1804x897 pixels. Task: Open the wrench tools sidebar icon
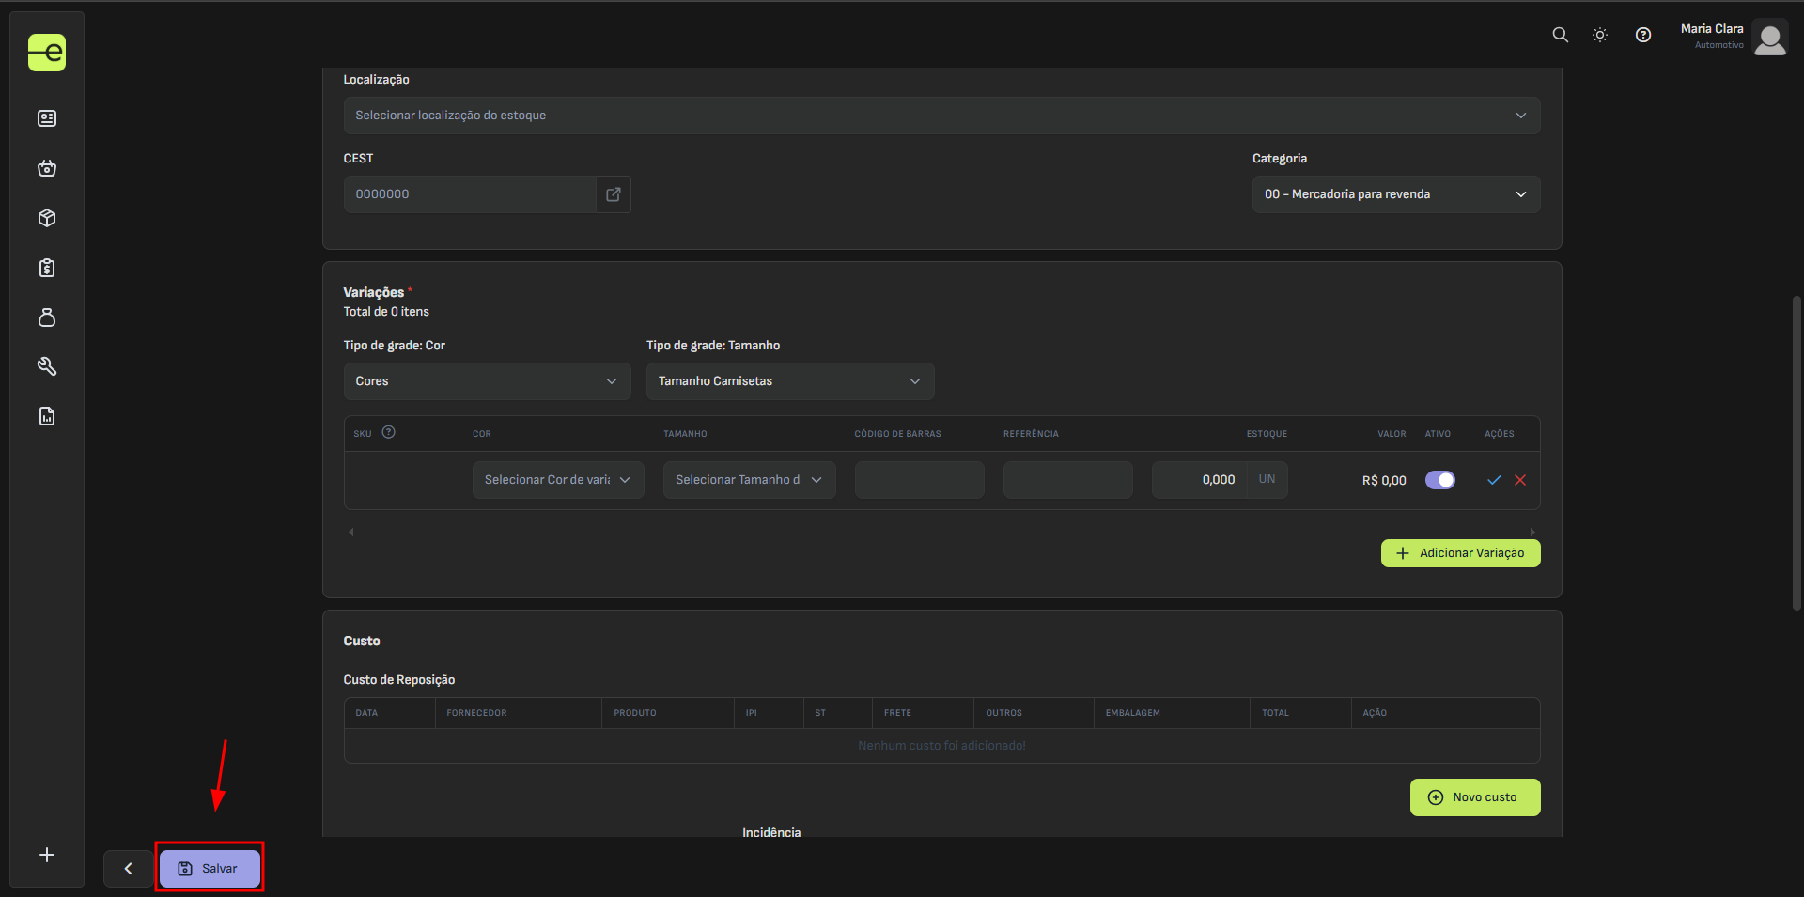pyautogui.click(x=47, y=366)
